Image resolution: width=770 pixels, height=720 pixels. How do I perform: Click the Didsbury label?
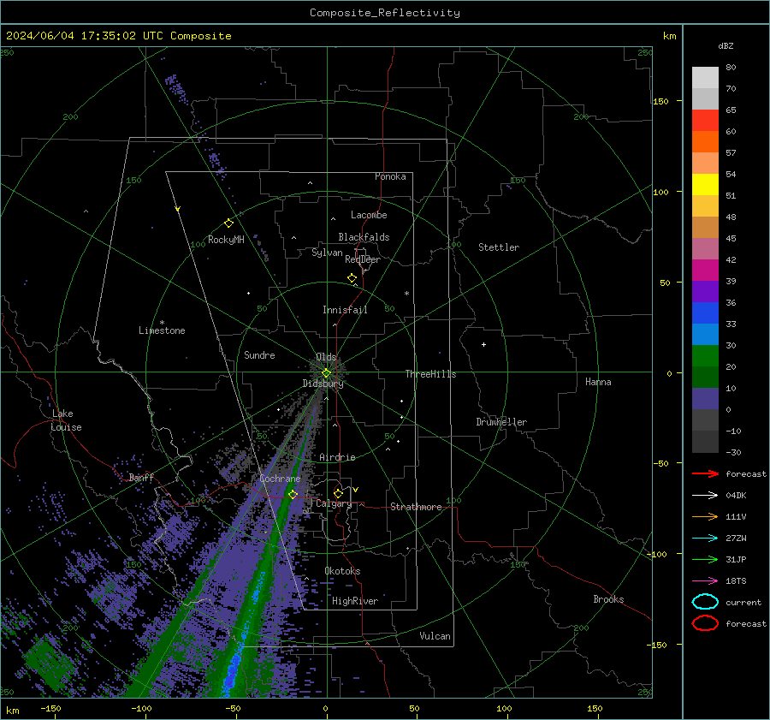coord(323,384)
